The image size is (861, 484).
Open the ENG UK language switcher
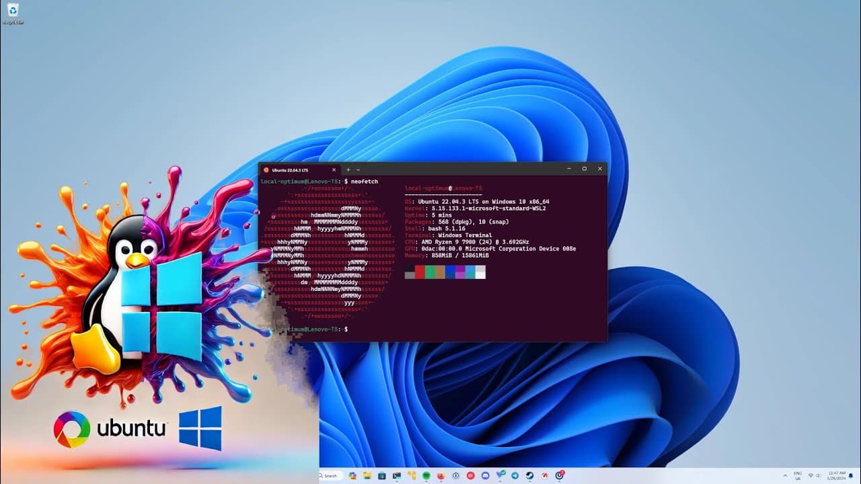pyautogui.click(x=798, y=475)
